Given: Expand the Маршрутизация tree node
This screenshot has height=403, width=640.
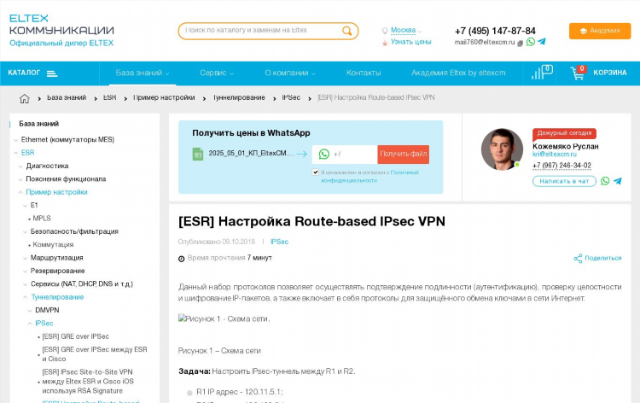Looking at the screenshot, I should pyautogui.click(x=26, y=258).
